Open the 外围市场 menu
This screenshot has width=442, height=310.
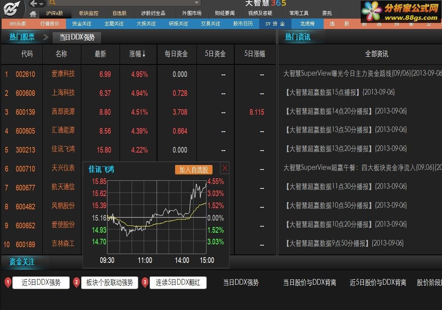(192, 13)
